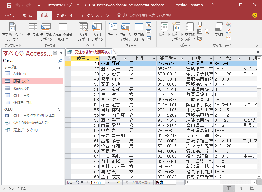Switch to Design view icon
262x192 pixels.
[252, 188]
